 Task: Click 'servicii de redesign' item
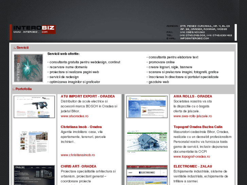point(63,77)
